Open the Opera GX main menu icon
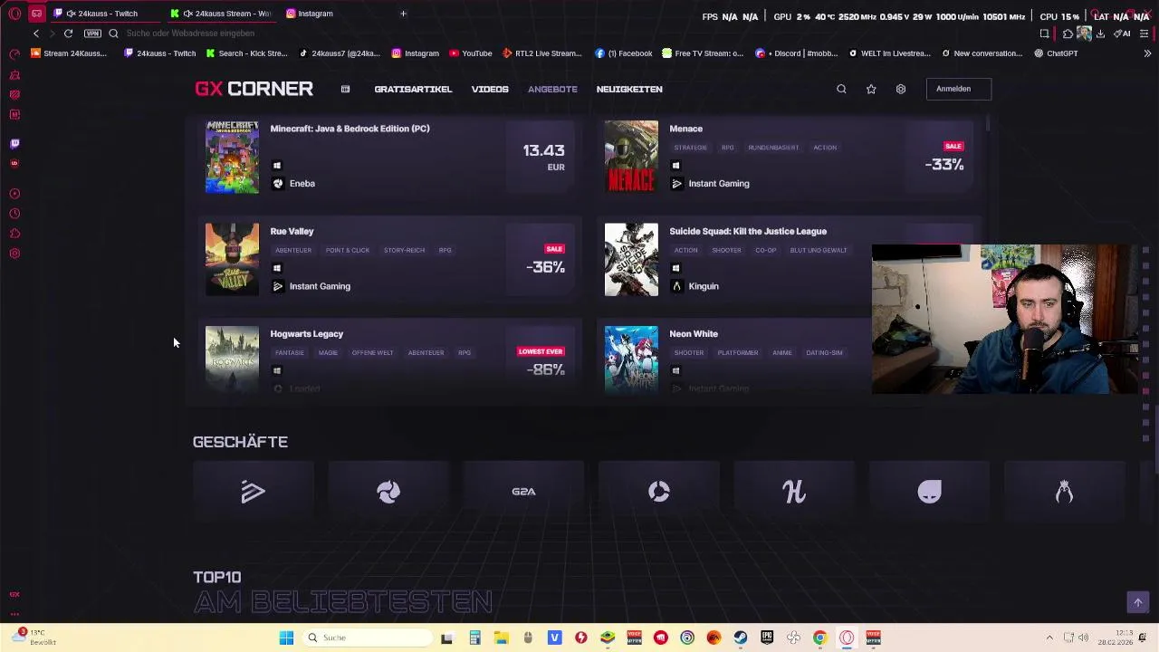This screenshot has width=1159, height=652. pyautogui.click(x=14, y=14)
